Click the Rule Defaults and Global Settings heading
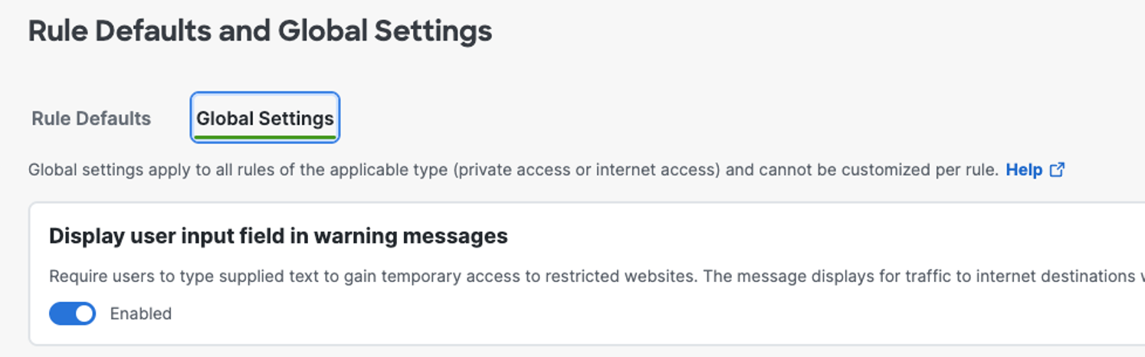1145x357 pixels. click(261, 31)
